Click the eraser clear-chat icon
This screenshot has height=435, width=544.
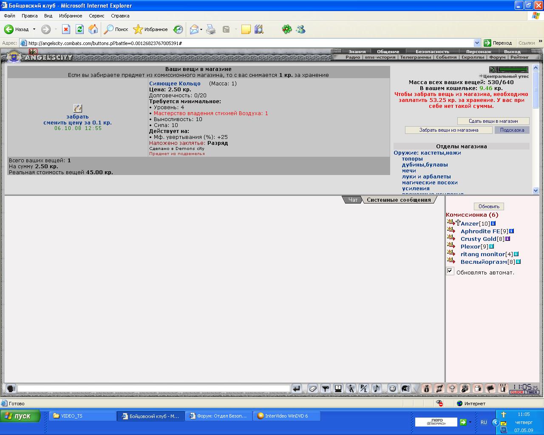pos(313,388)
